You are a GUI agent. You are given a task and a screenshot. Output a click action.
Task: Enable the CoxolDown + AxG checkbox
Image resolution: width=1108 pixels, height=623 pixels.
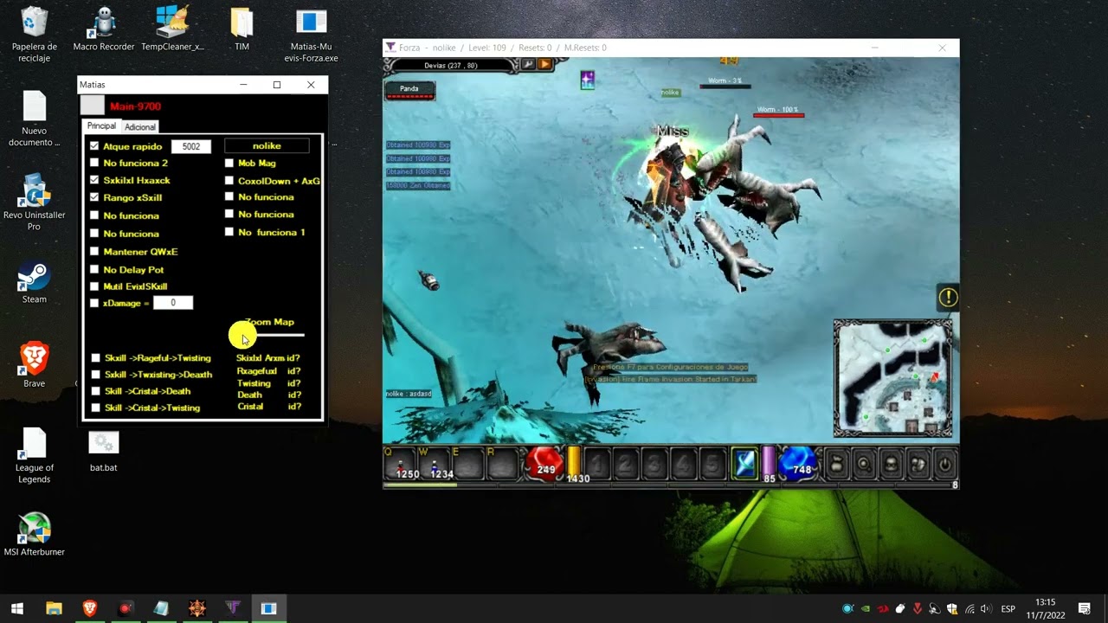229,181
